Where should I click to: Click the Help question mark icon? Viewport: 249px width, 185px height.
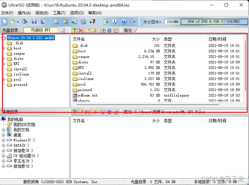(124, 22)
